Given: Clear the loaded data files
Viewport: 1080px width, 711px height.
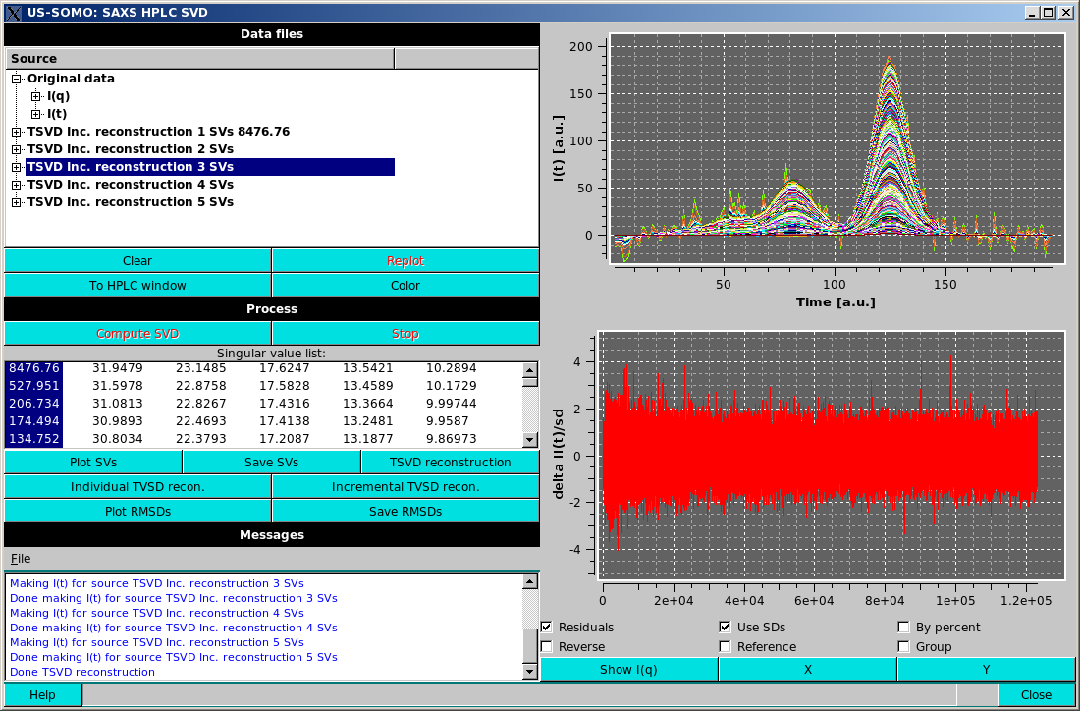Looking at the screenshot, I should pyautogui.click(x=137, y=260).
